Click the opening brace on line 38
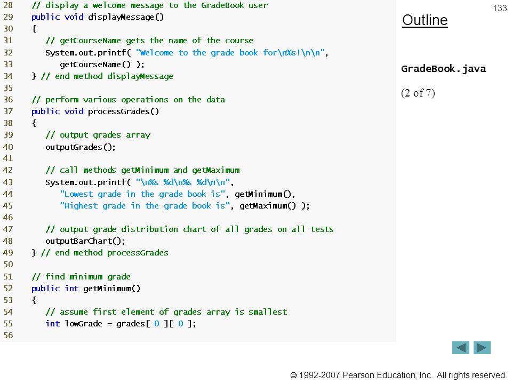 [x=34, y=123]
